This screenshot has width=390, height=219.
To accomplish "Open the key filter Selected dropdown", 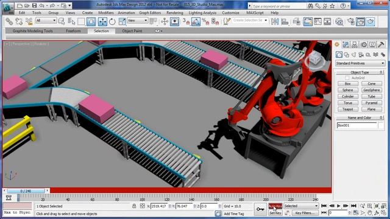I will pos(301,206).
